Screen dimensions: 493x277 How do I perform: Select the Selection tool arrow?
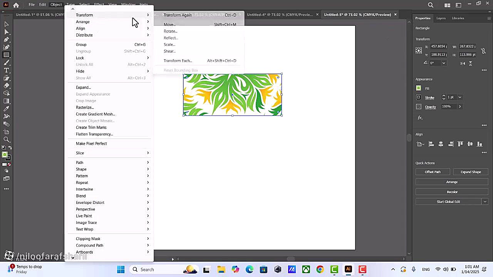(7, 24)
